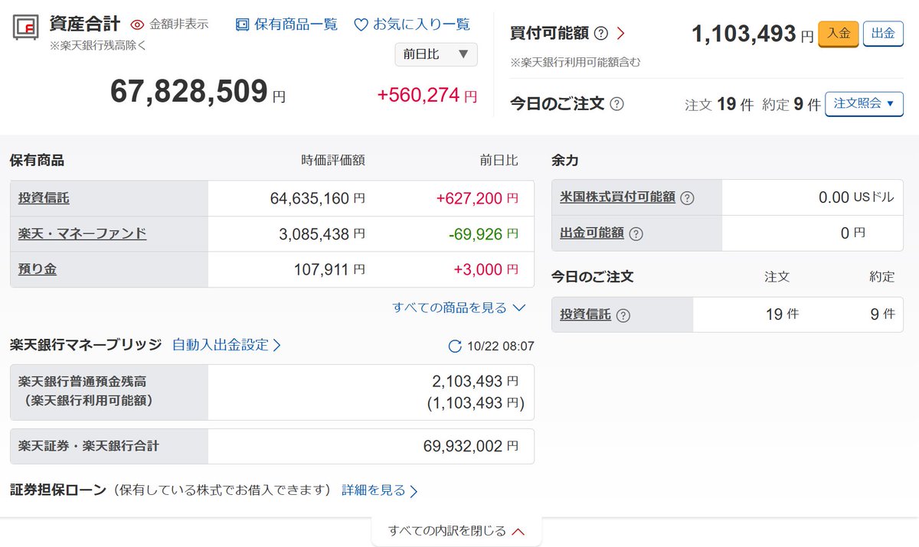919x547 pixels.
Task: Click 2,103,493 bank balance value
Action: pos(466,380)
